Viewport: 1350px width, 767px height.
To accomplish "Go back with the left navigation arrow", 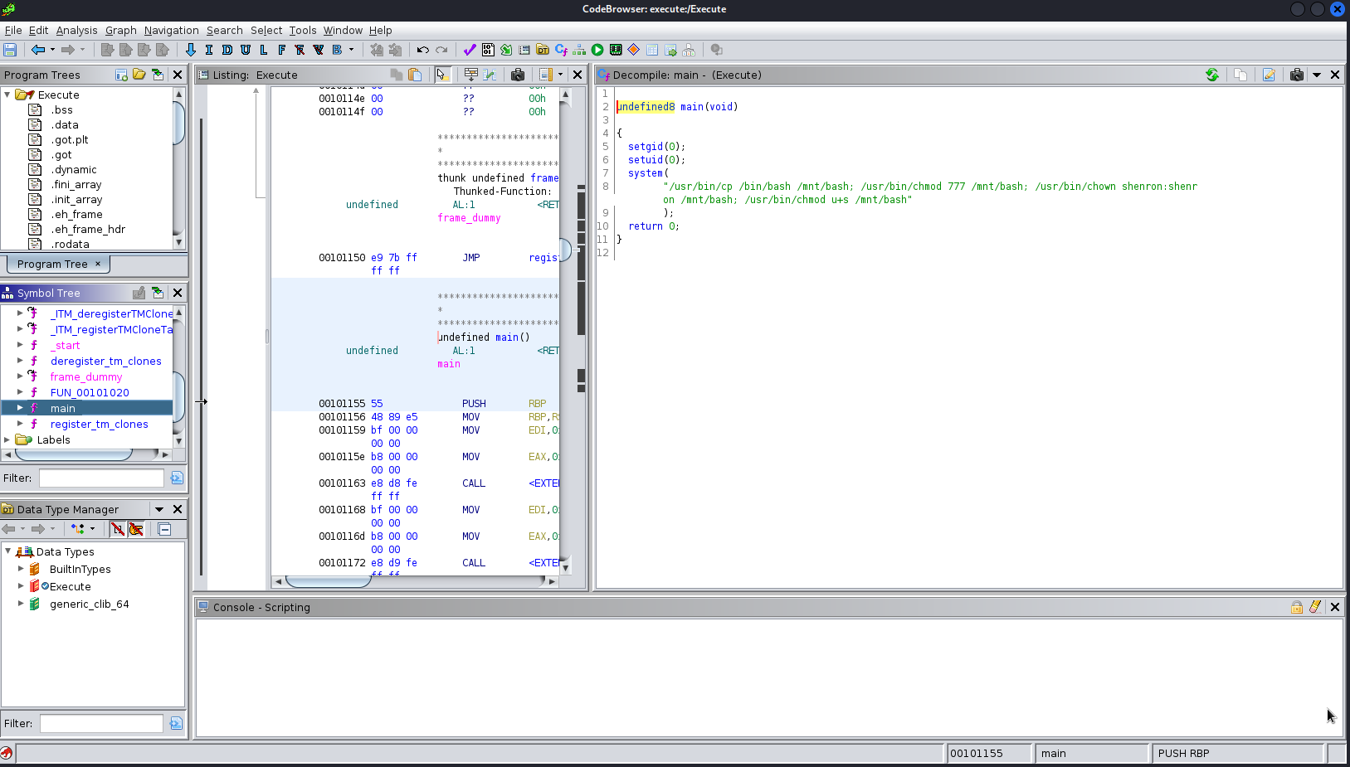I will 37,50.
